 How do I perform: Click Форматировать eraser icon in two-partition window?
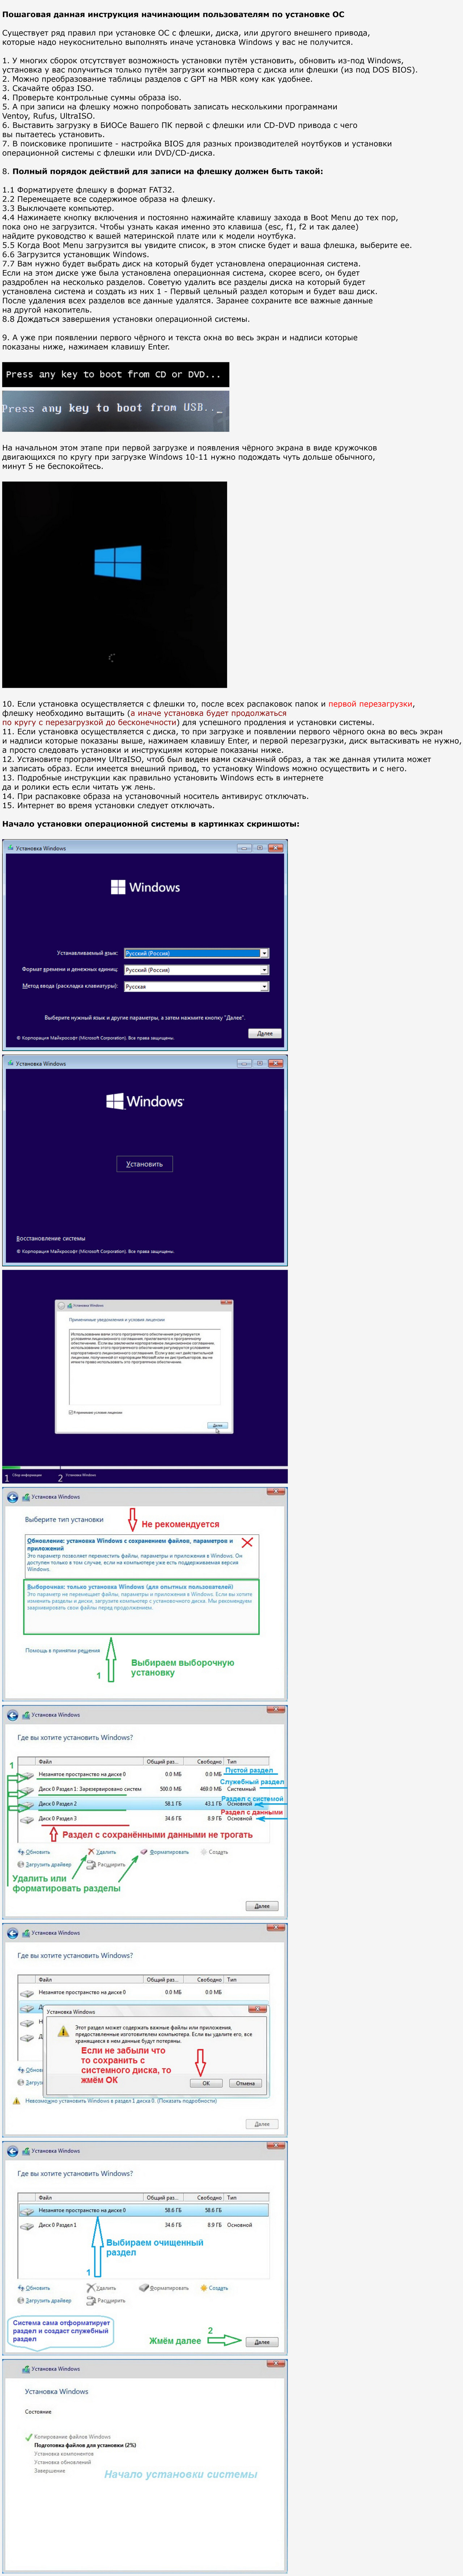point(144,2288)
